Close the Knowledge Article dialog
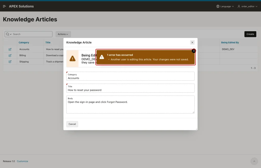This screenshot has height=168, width=261. click(x=192, y=42)
